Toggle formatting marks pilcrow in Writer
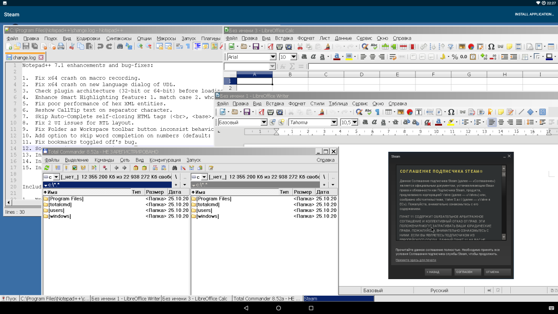The image size is (558, 314). tap(378, 112)
